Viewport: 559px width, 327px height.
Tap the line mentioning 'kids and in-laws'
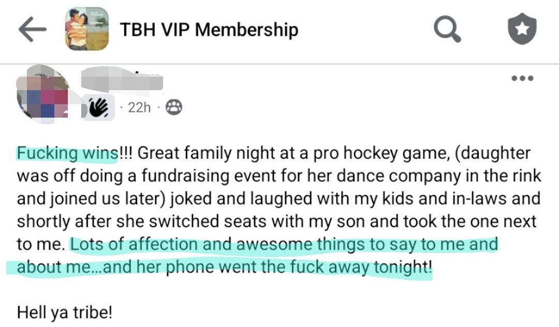(x=278, y=198)
